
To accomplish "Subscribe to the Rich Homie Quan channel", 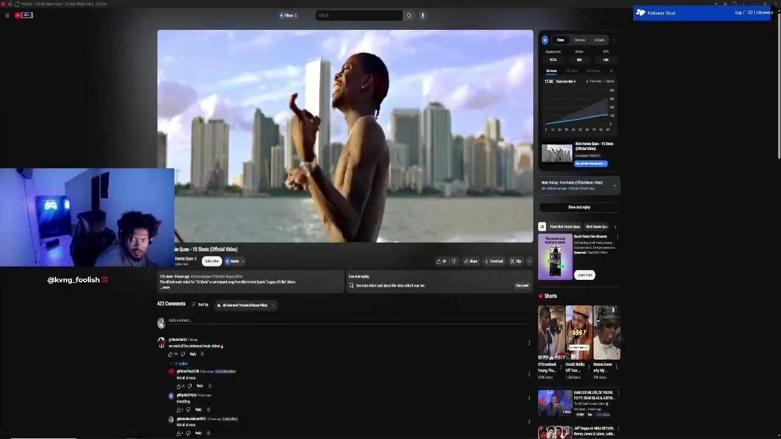I will (x=212, y=261).
